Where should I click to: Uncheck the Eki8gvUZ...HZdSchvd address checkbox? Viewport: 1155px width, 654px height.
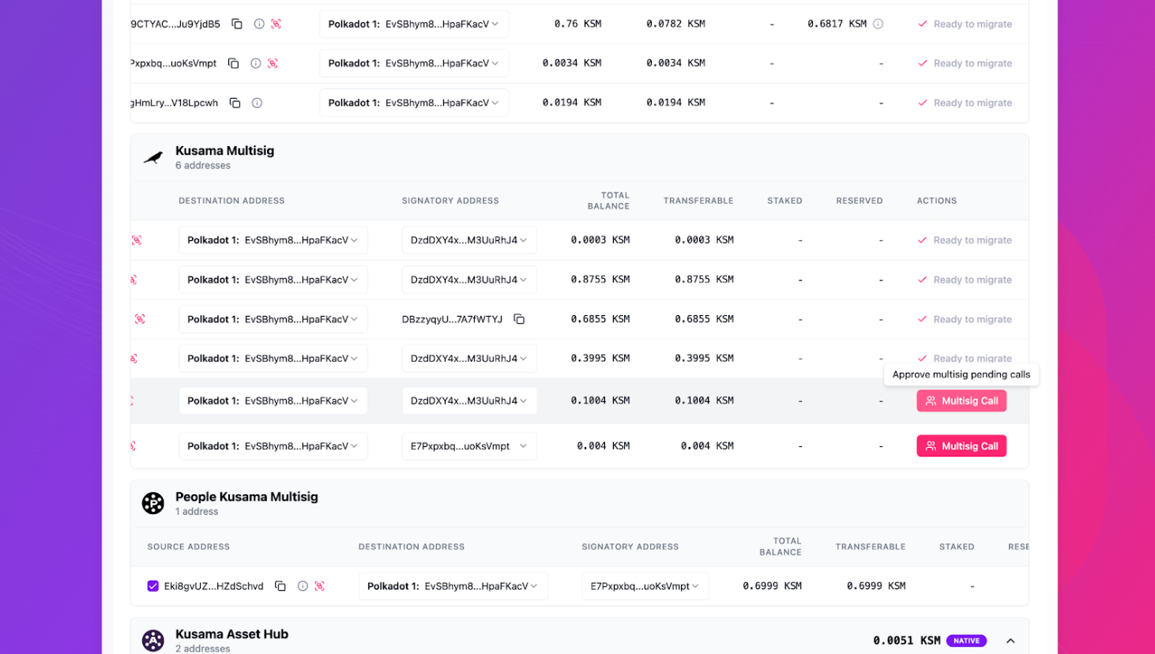point(152,586)
